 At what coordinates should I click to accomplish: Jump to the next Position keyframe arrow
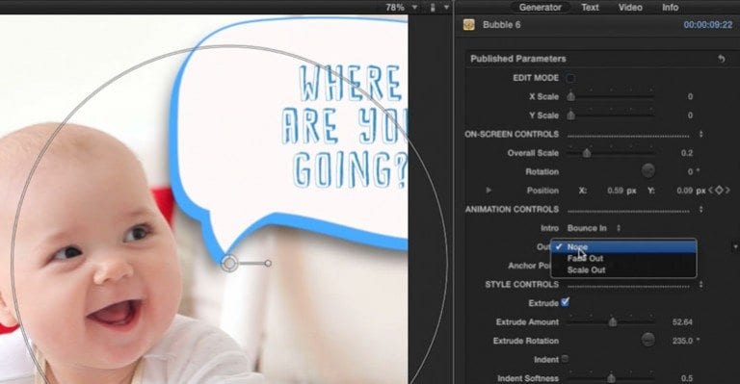coord(727,191)
